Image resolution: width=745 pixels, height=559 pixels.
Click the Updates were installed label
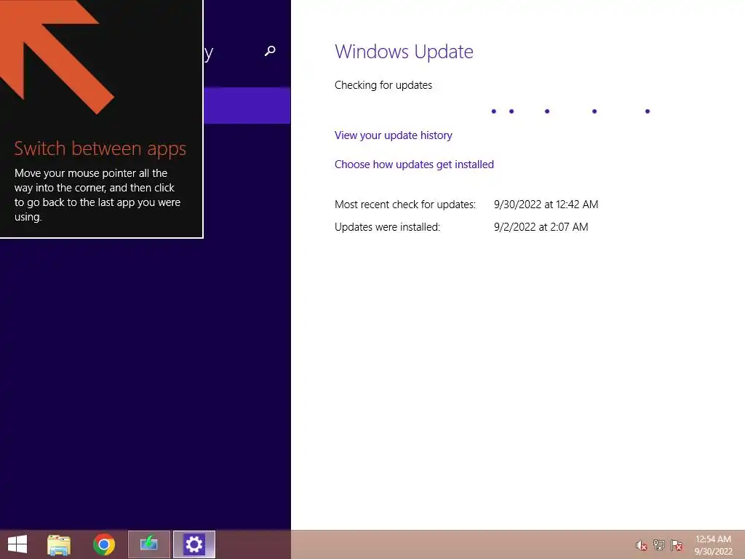click(387, 227)
